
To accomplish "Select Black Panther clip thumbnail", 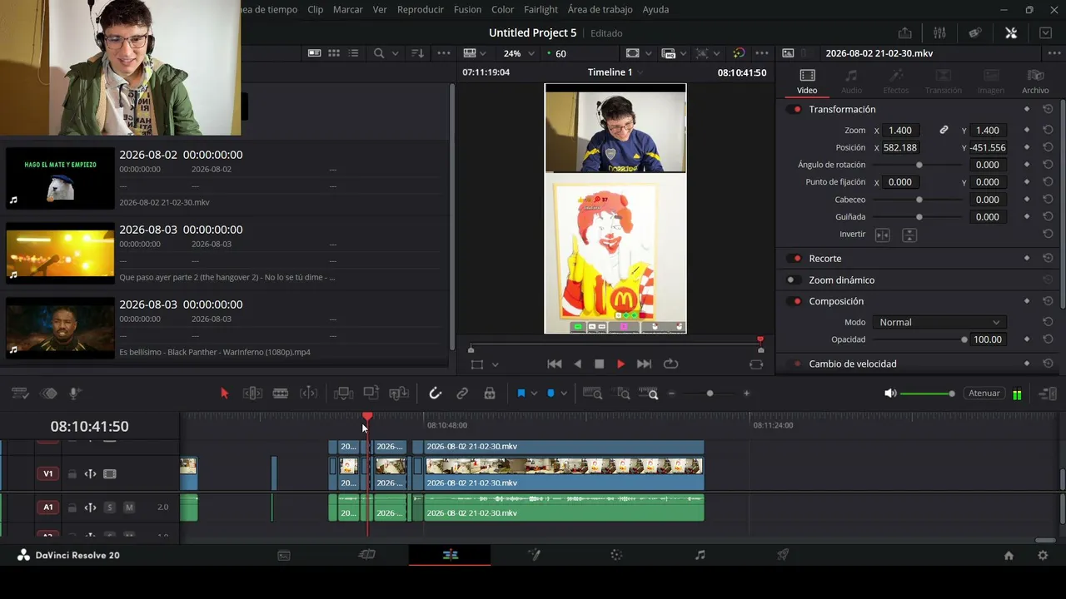I will pos(60,329).
